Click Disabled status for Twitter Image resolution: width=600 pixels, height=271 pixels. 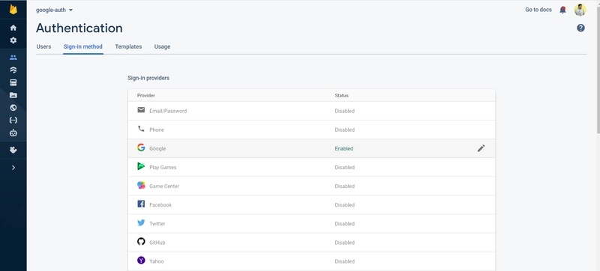click(345, 224)
